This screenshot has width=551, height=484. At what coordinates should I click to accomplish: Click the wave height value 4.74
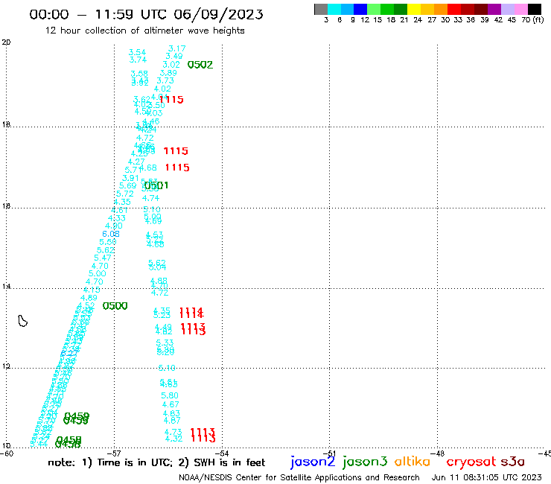(x=150, y=198)
